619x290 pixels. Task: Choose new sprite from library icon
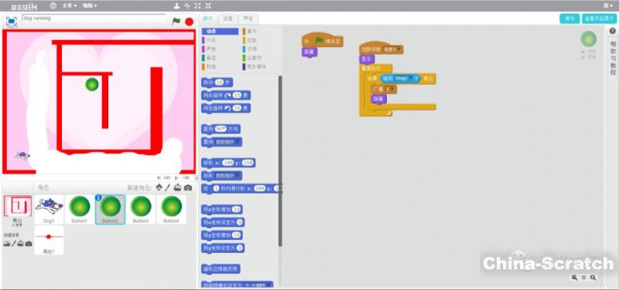point(159,187)
